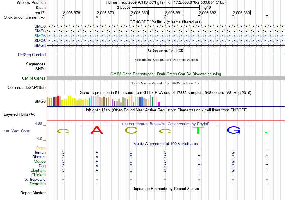Click the Chicken alignment row label
The height and width of the screenshot is (200, 285).
pyautogui.click(x=38, y=175)
